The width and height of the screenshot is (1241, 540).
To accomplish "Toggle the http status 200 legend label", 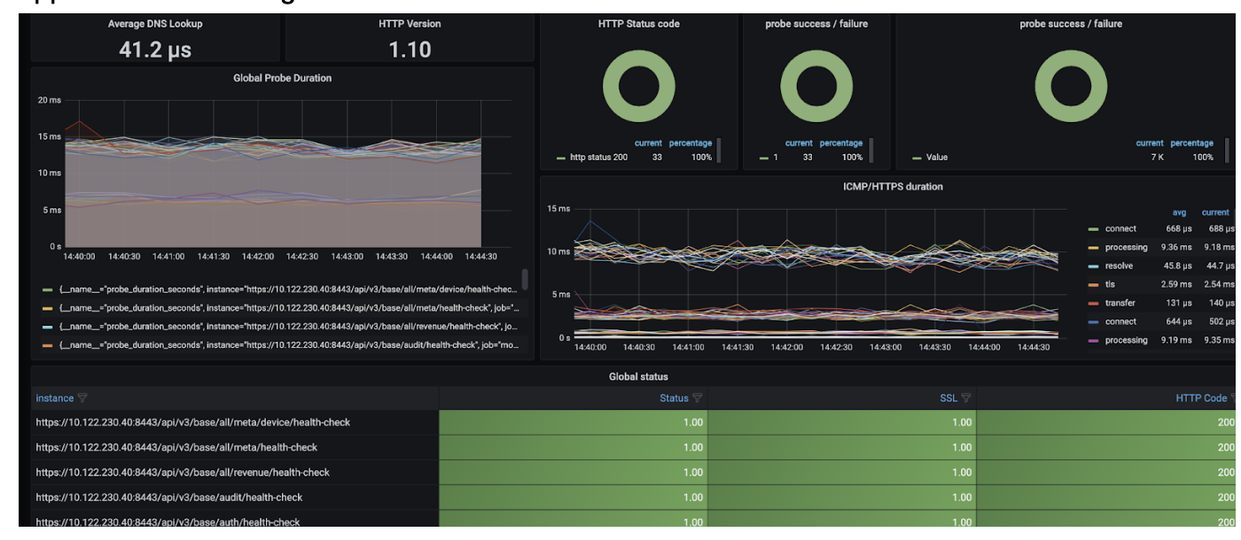I will 599,158.
